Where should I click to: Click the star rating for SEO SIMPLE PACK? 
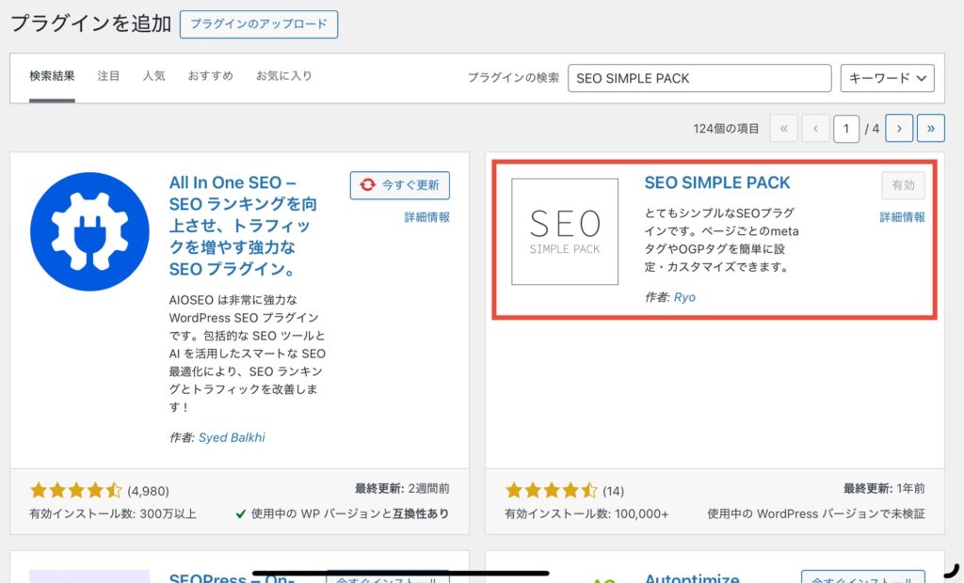552,490
